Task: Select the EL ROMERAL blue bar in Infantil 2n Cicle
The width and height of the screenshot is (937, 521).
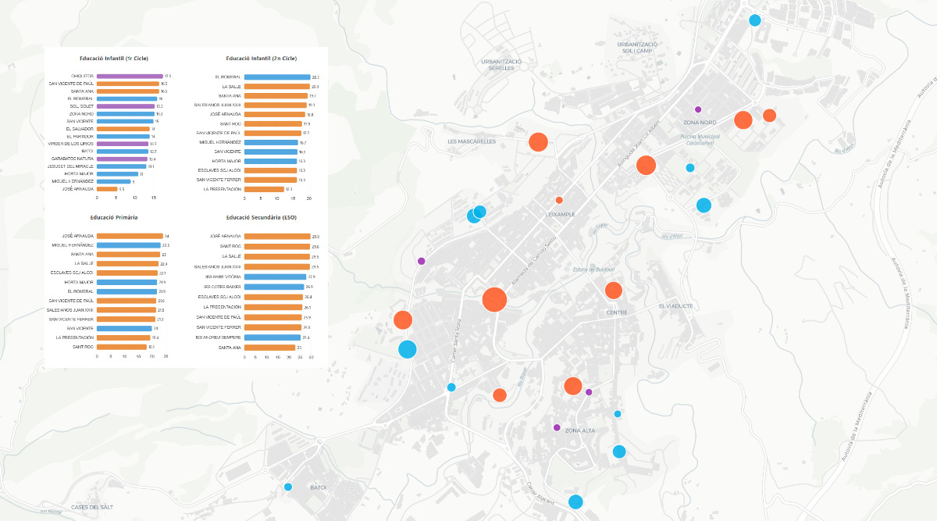Action: [x=277, y=77]
